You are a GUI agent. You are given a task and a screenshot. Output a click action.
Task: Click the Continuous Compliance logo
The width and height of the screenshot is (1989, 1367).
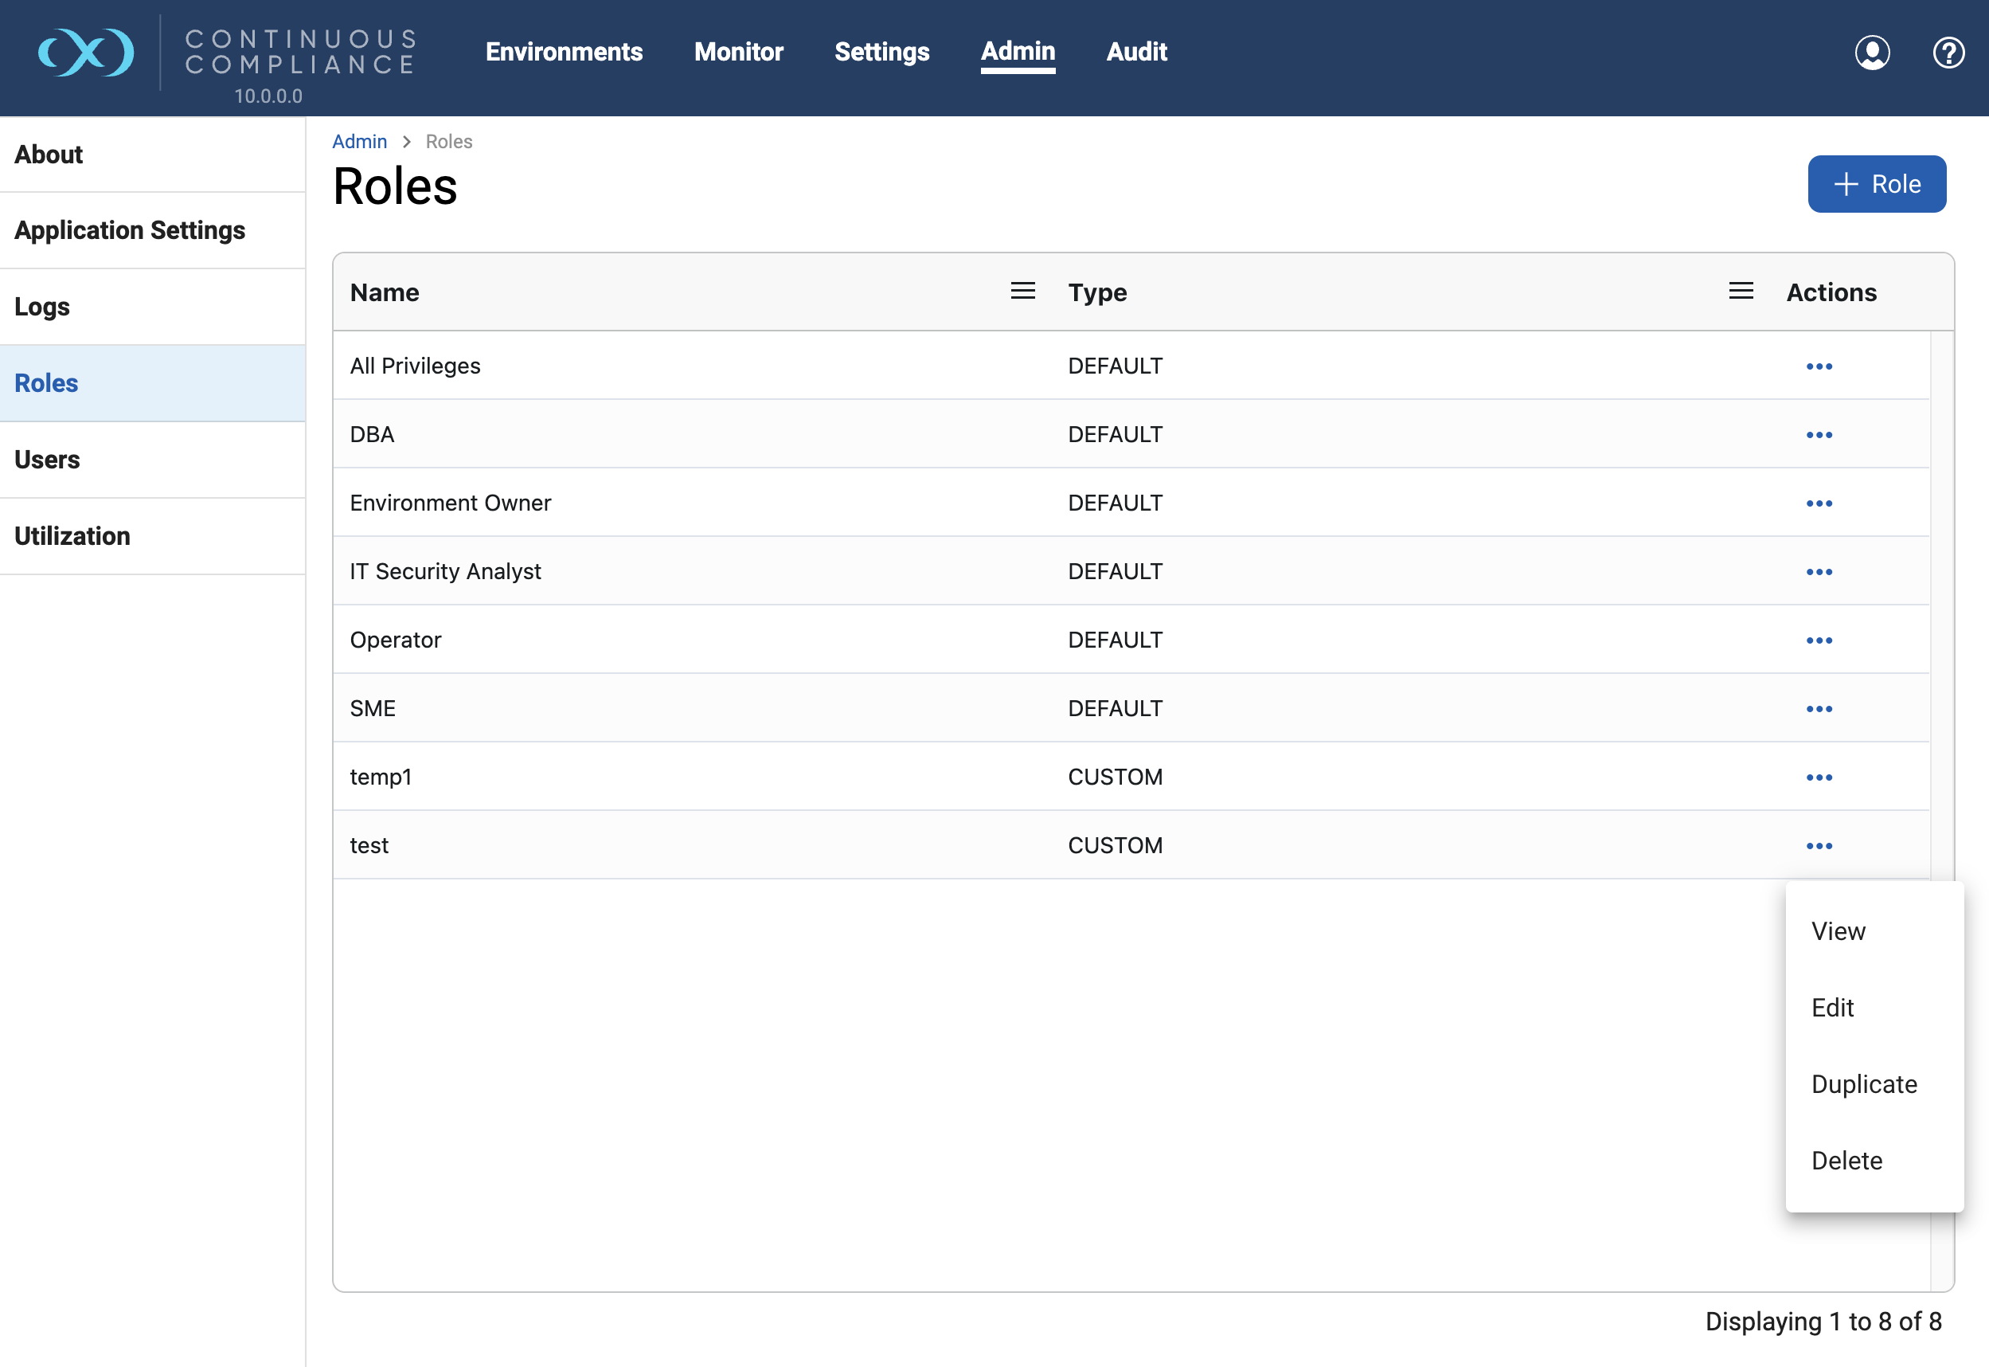[x=85, y=53]
